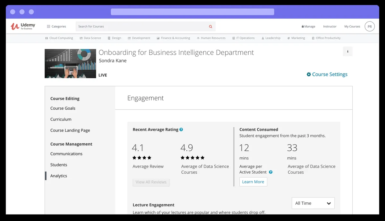Click the PR profile avatar
This screenshot has height=221, width=385.
point(370,27)
